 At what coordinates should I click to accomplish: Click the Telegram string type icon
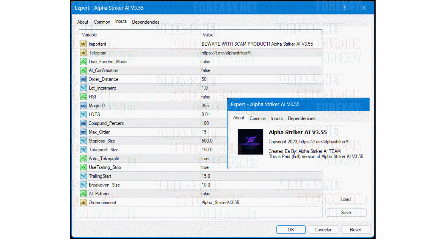coord(83,53)
